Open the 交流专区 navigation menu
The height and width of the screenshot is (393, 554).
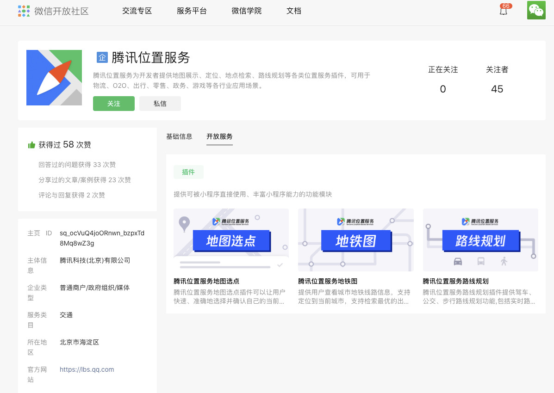[x=137, y=11]
